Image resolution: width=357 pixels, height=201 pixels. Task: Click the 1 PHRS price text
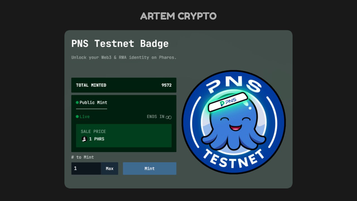[x=97, y=139]
